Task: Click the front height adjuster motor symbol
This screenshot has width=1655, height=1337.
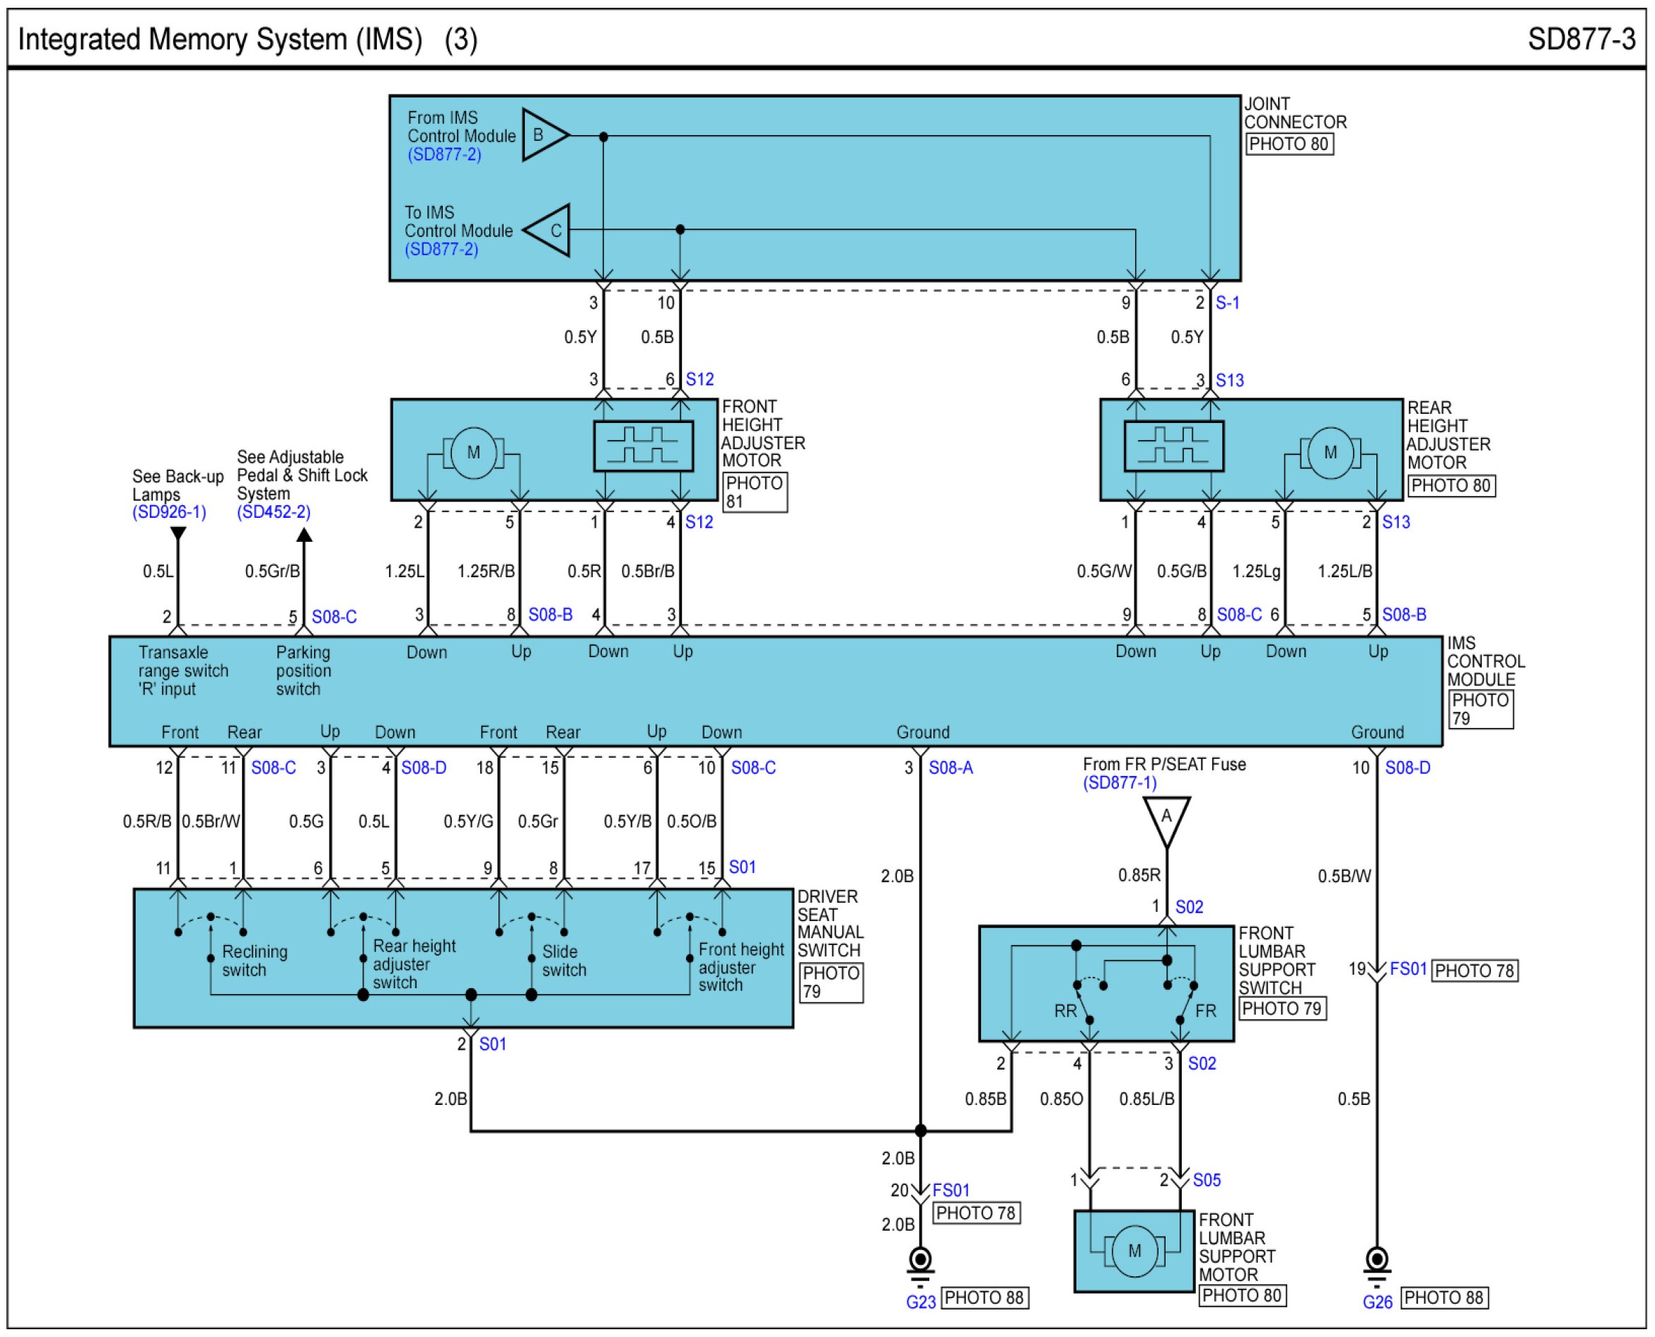Action: tap(473, 453)
